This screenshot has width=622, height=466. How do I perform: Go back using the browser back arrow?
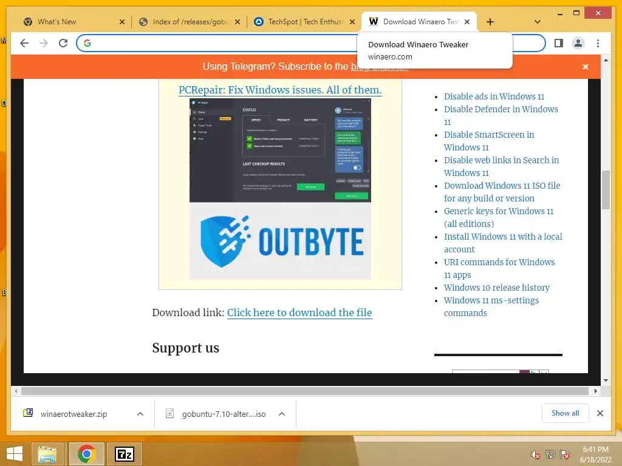coord(24,43)
